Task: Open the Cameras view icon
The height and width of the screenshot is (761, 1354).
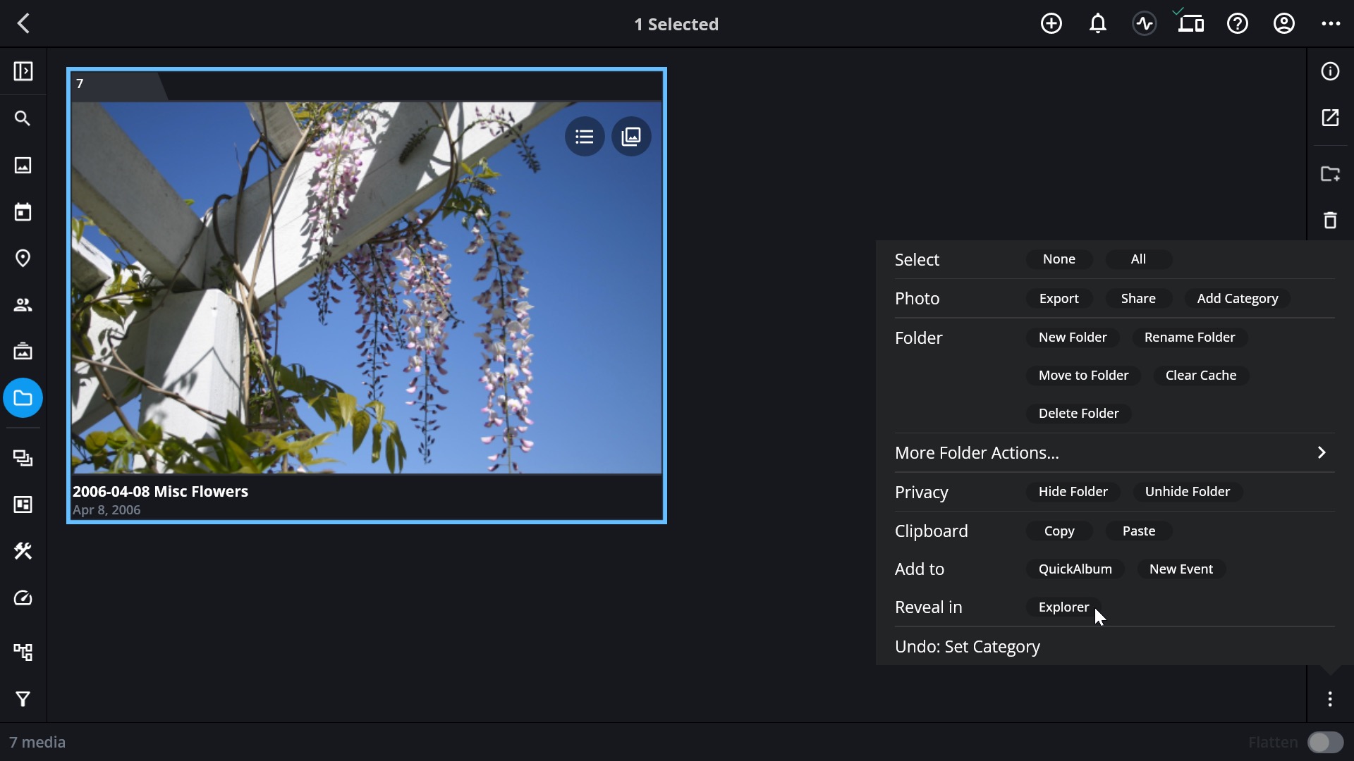Action: pyautogui.click(x=23, y=351)
